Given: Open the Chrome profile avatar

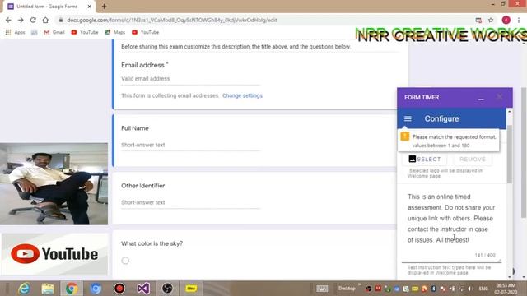Looking at the screenshot, I should tap(506, 20).
